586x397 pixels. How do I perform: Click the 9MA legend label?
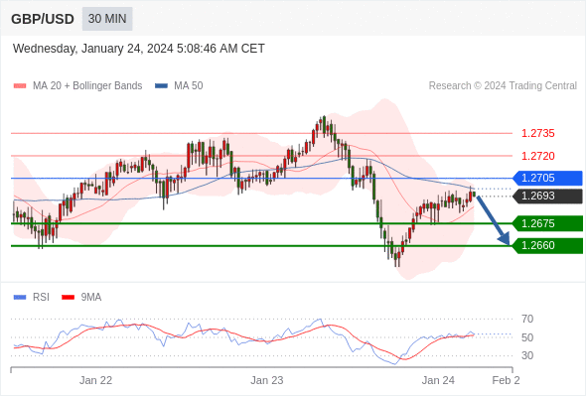pos(91,298)
